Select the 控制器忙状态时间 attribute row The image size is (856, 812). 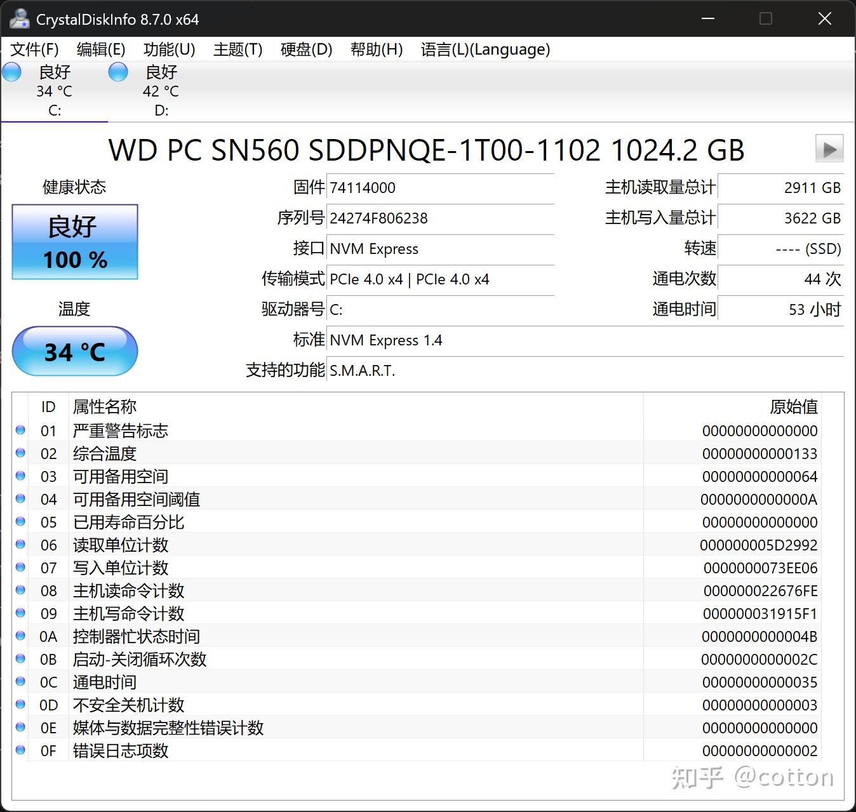click(417, 636)
